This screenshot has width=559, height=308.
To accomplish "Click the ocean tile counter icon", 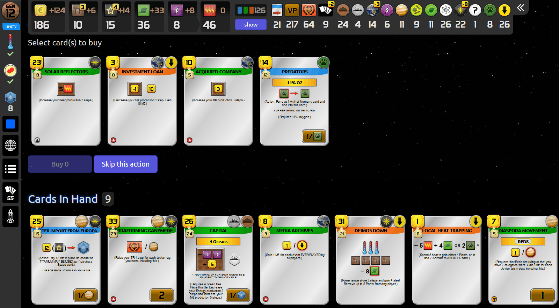I will (10, 98).
